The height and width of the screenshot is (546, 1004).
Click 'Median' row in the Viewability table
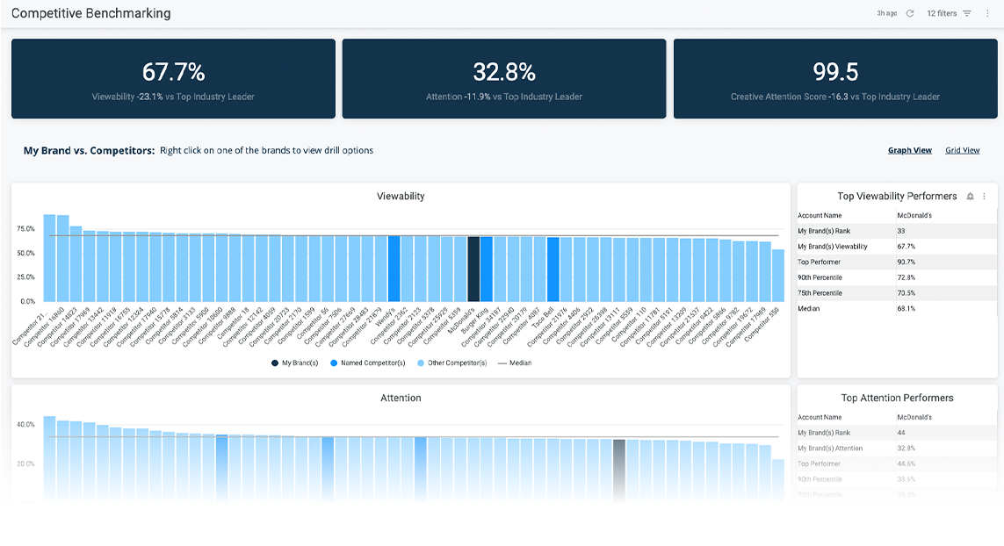tap(897, 308)
